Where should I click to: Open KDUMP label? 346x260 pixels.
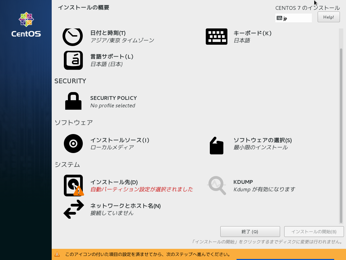243,182
